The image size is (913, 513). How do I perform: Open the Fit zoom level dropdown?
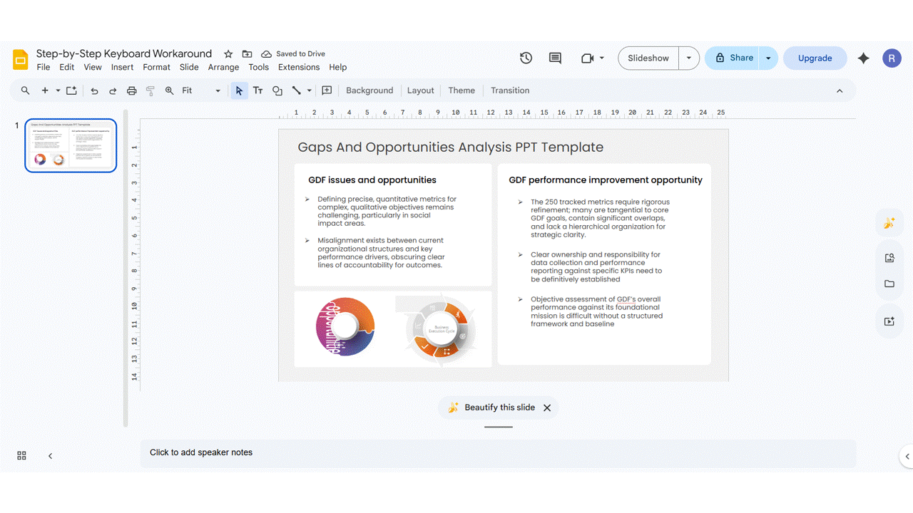[201, 90]
